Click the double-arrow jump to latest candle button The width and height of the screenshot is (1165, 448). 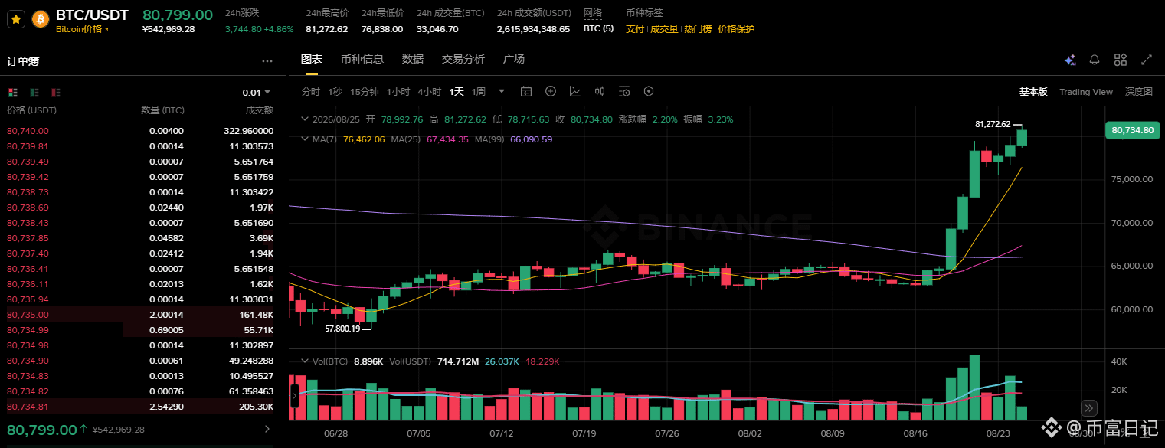click(x=1089, y=408)
